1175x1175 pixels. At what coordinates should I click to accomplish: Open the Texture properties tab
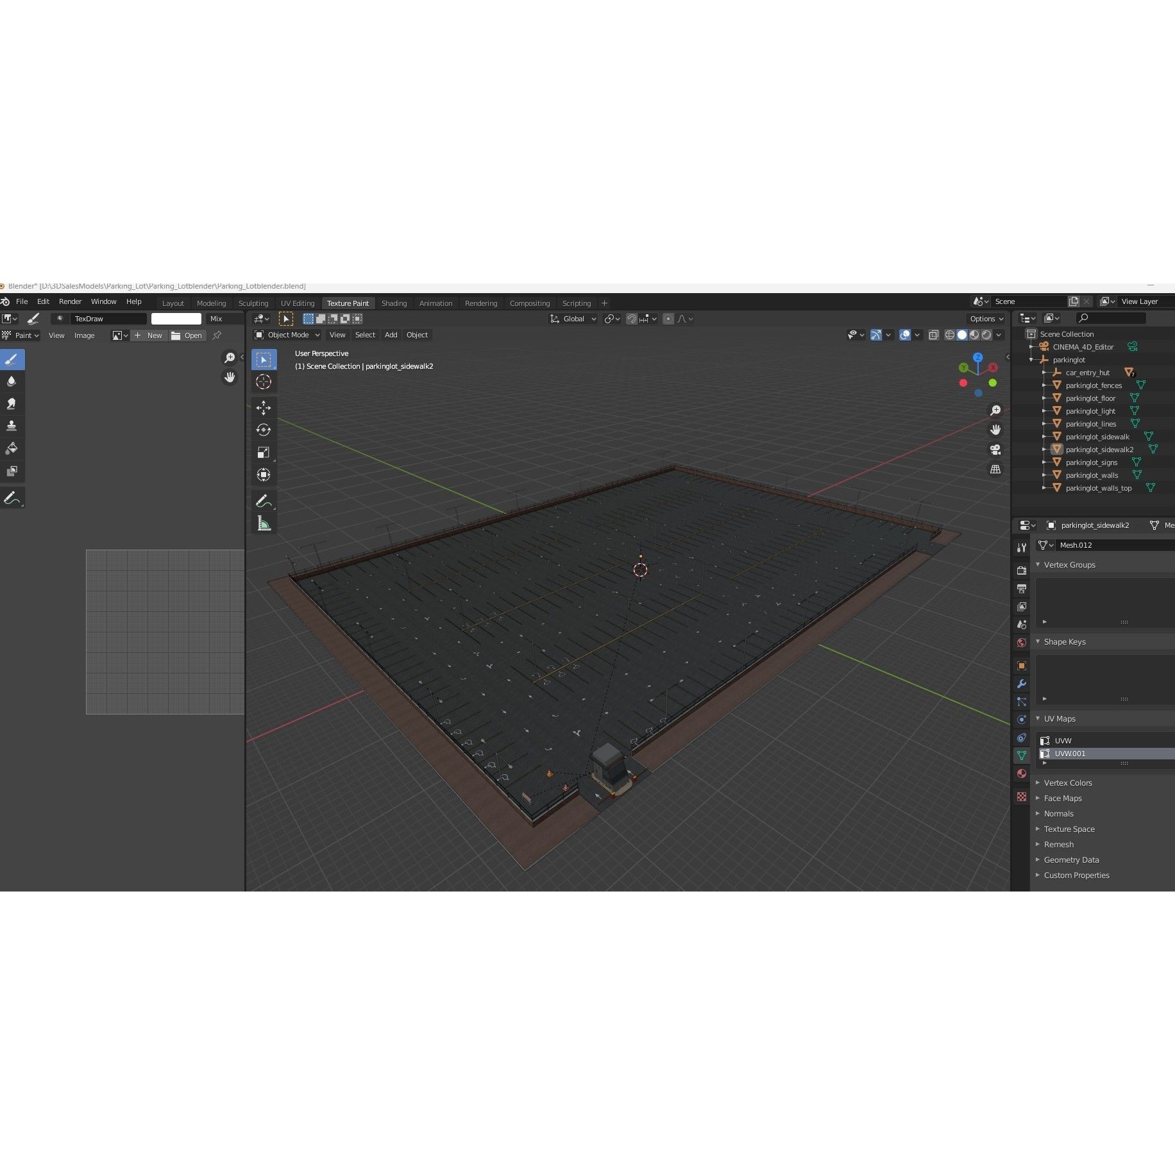tap(1021, 796)
